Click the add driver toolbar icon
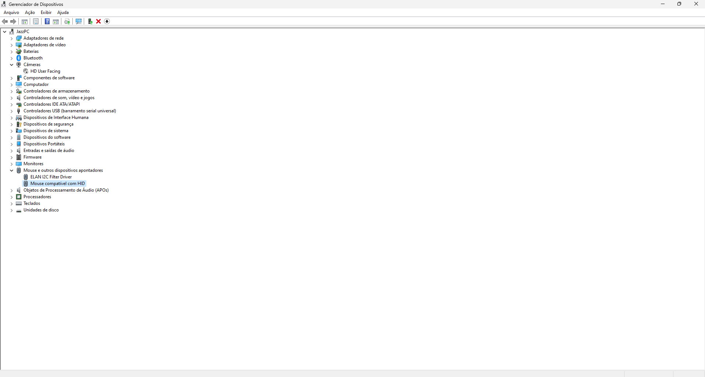Screen dimensions: 705x377 coord(90,21)
